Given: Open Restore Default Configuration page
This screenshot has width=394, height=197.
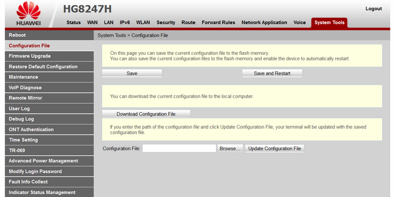Looking at the screenshot, I should click(x=43, y=67).
